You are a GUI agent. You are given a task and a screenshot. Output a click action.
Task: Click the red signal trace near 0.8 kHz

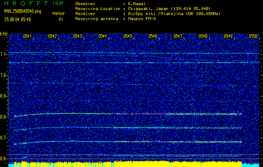128,114
